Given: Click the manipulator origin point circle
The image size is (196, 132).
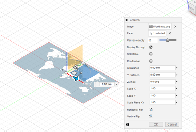Looking at the screenshot, I should (x=66, y=73).
